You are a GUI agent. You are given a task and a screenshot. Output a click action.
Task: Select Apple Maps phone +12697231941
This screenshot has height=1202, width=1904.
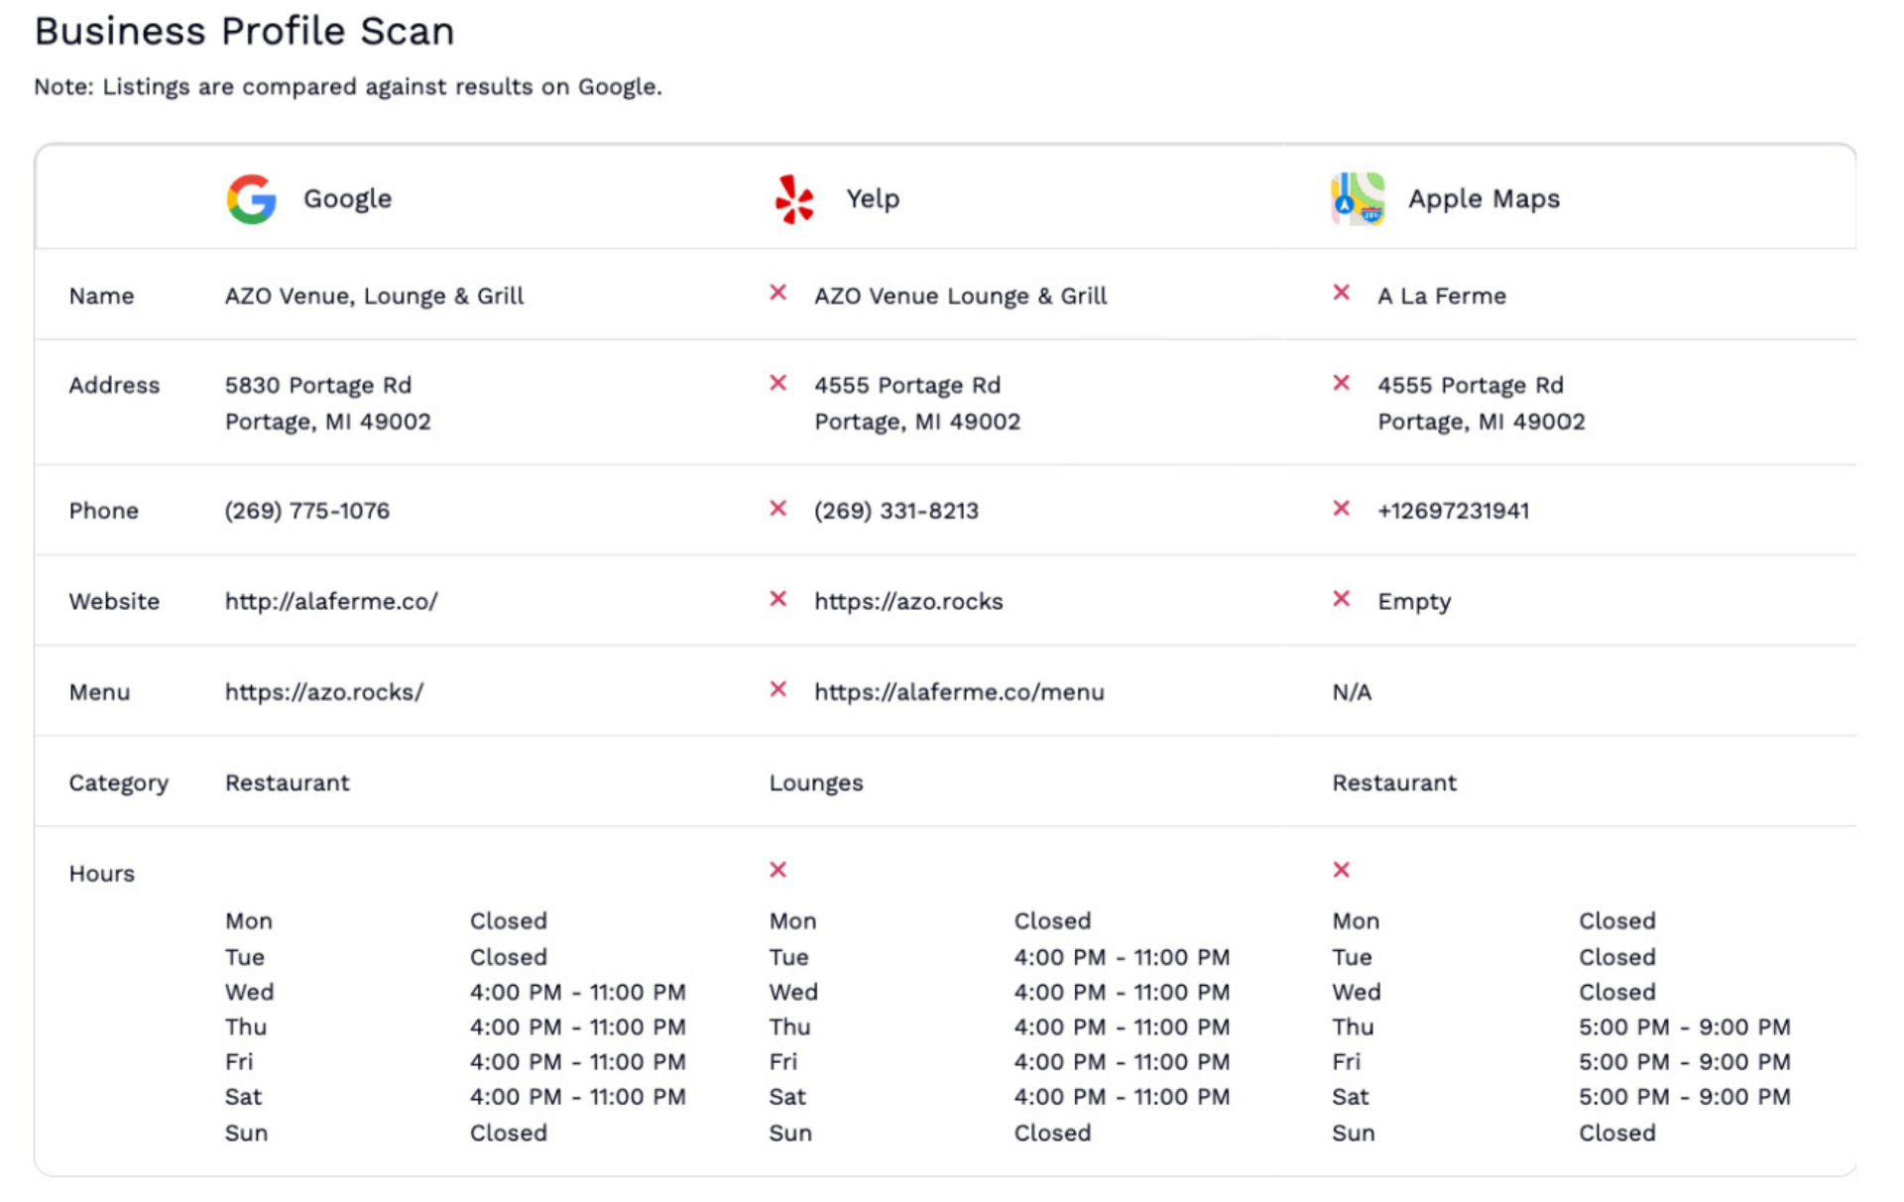click(1453, 511)
